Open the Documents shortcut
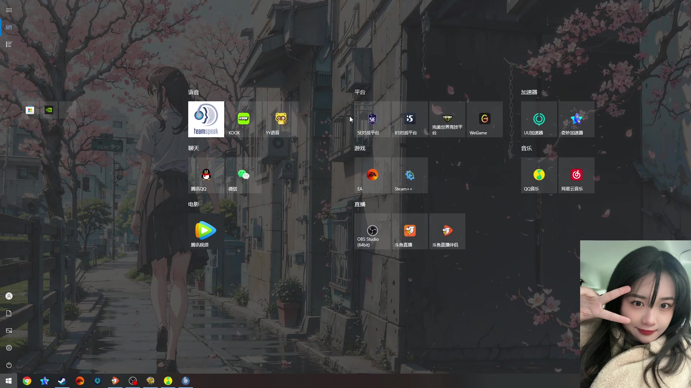Viewport: 691px width, 388px height. click(9, 313)
